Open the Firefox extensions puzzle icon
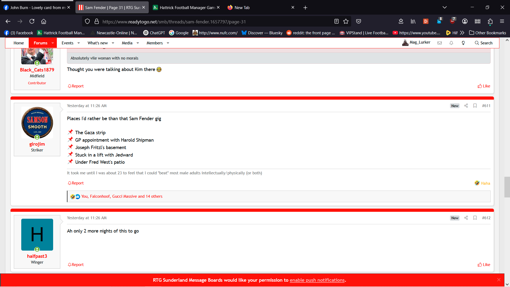 click(490, 22)
